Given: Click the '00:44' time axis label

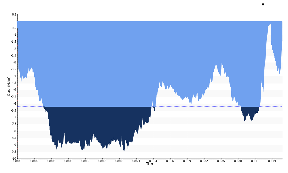Looking at the screenshot, I should 272,161.
